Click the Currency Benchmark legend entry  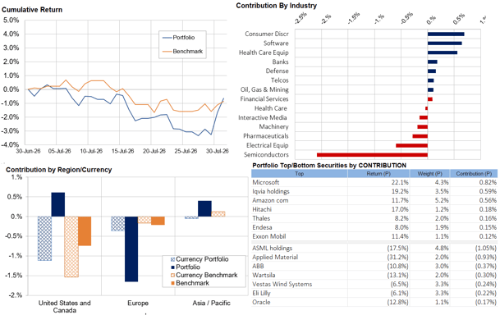pos(204,275)
